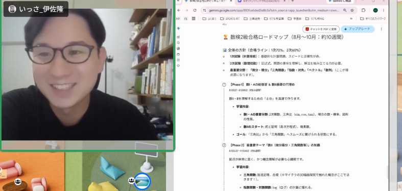Reload the Gemini page
Image resolution: width=402 pixels, height=191 pixels.
pyautogui.click(x=195, y=11)
